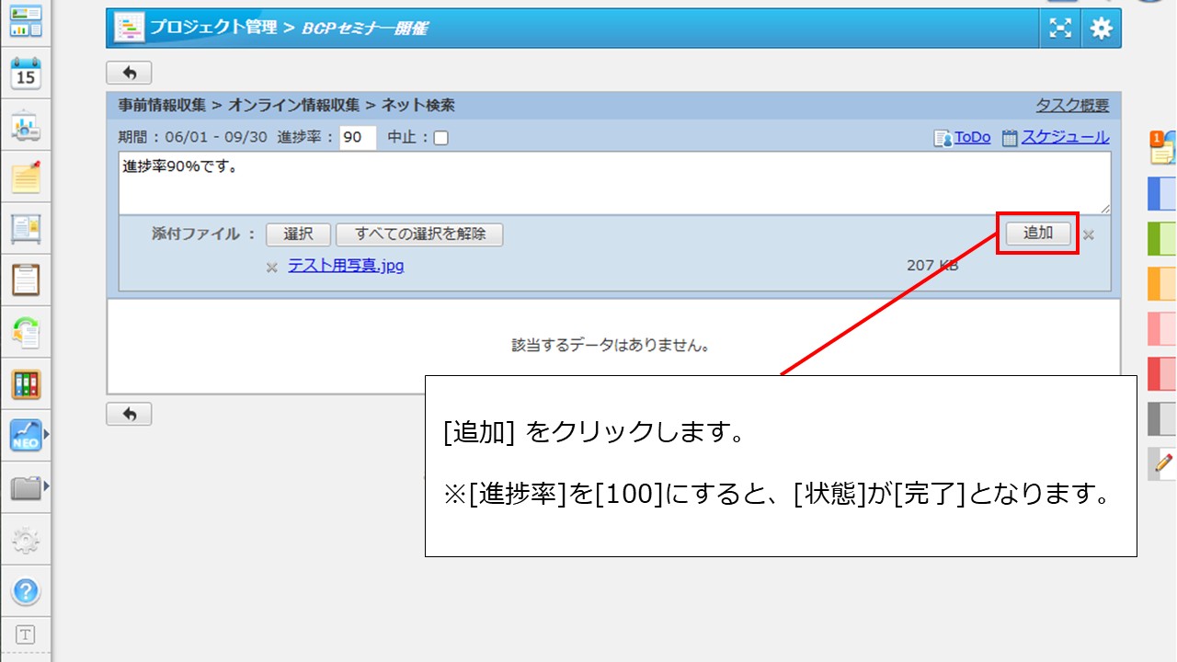The width and height of the screenshot is (1177, 662).
Task: Select the orange color tab on right
Action: click(1162, 283)
